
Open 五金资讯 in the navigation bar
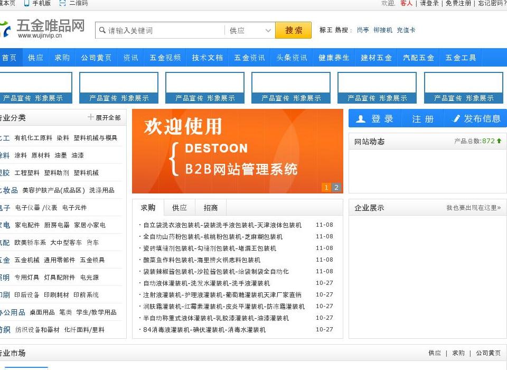pyautogui.click(x=250, y=58)
